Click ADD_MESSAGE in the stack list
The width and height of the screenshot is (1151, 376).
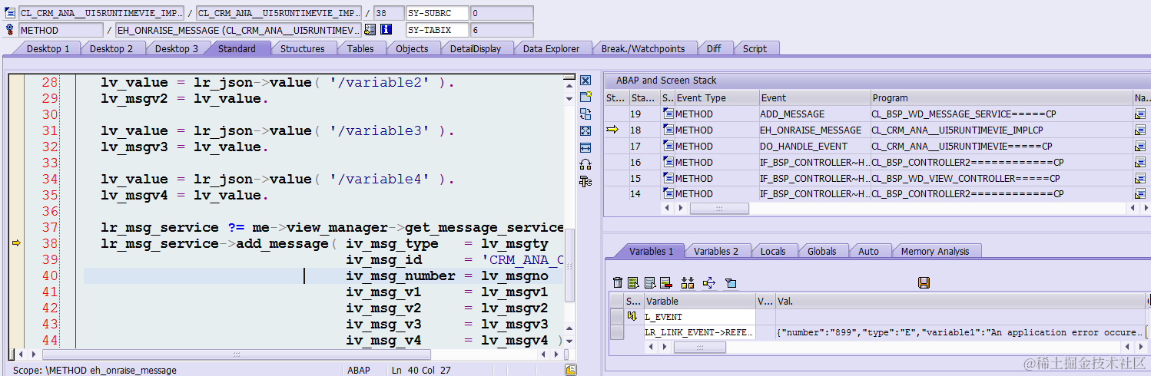point(792,114)
